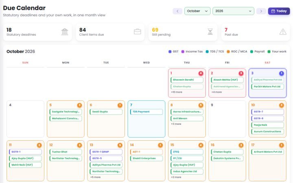Click the count badge on October 14
This screenshot has width=293, height=183.
click(x=160, y=145)
